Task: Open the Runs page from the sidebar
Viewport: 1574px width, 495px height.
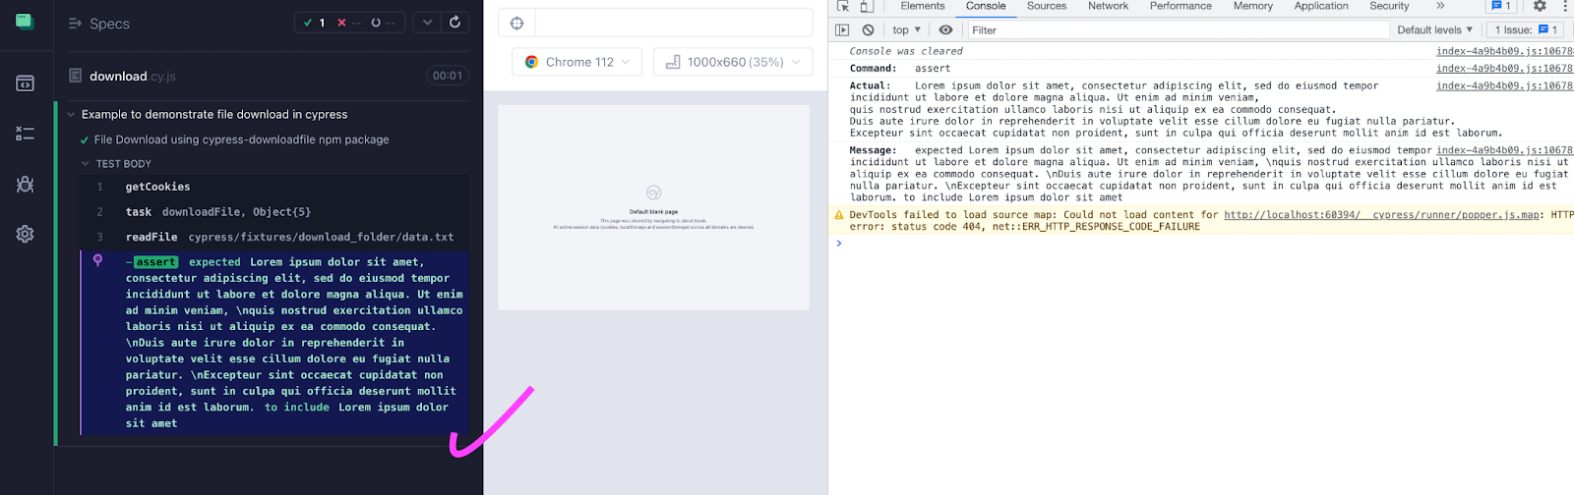Action: 25,134
